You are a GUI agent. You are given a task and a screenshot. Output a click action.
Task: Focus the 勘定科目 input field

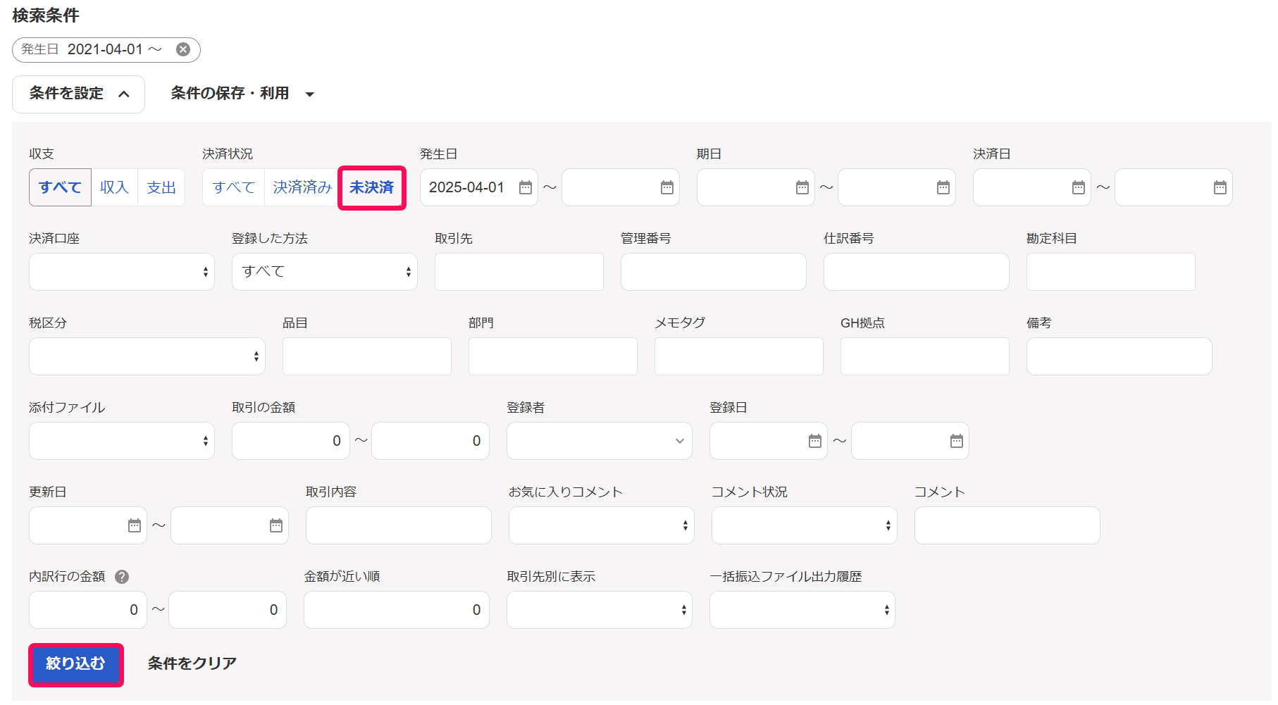click(1111, 272)
